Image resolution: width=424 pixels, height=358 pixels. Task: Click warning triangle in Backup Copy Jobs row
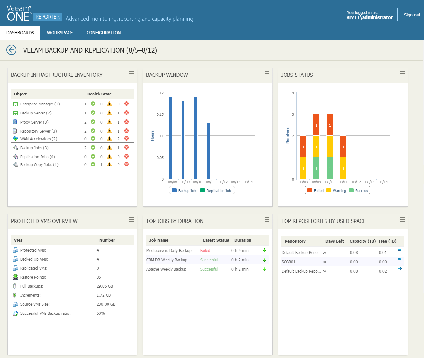click(x=109, y=164)
